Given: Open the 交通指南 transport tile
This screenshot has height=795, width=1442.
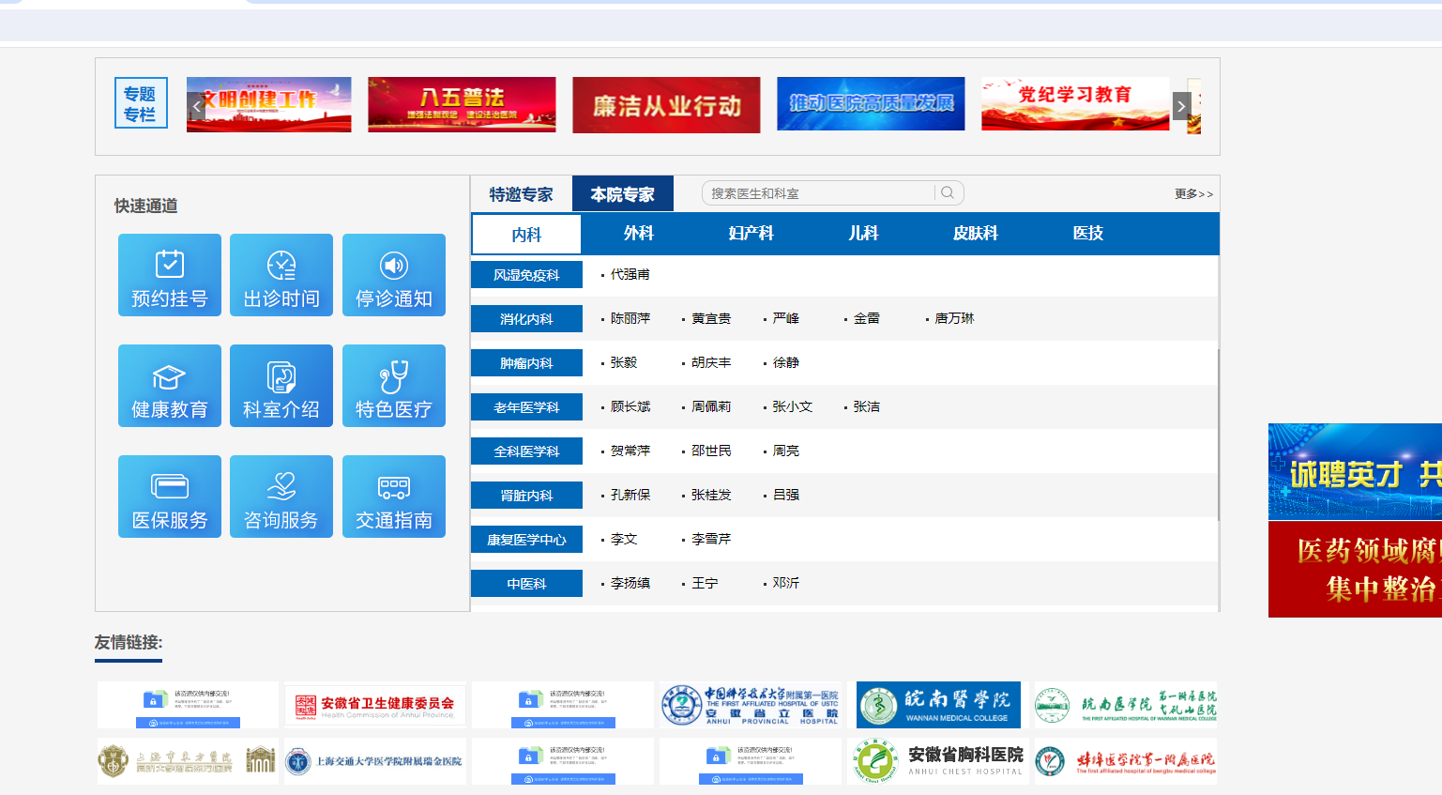Looking at the screenshot, I should [x=394, y=497].
